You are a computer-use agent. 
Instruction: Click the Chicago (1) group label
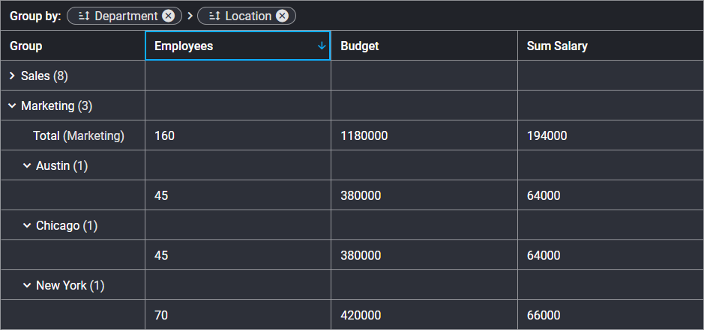click(67, 225)
